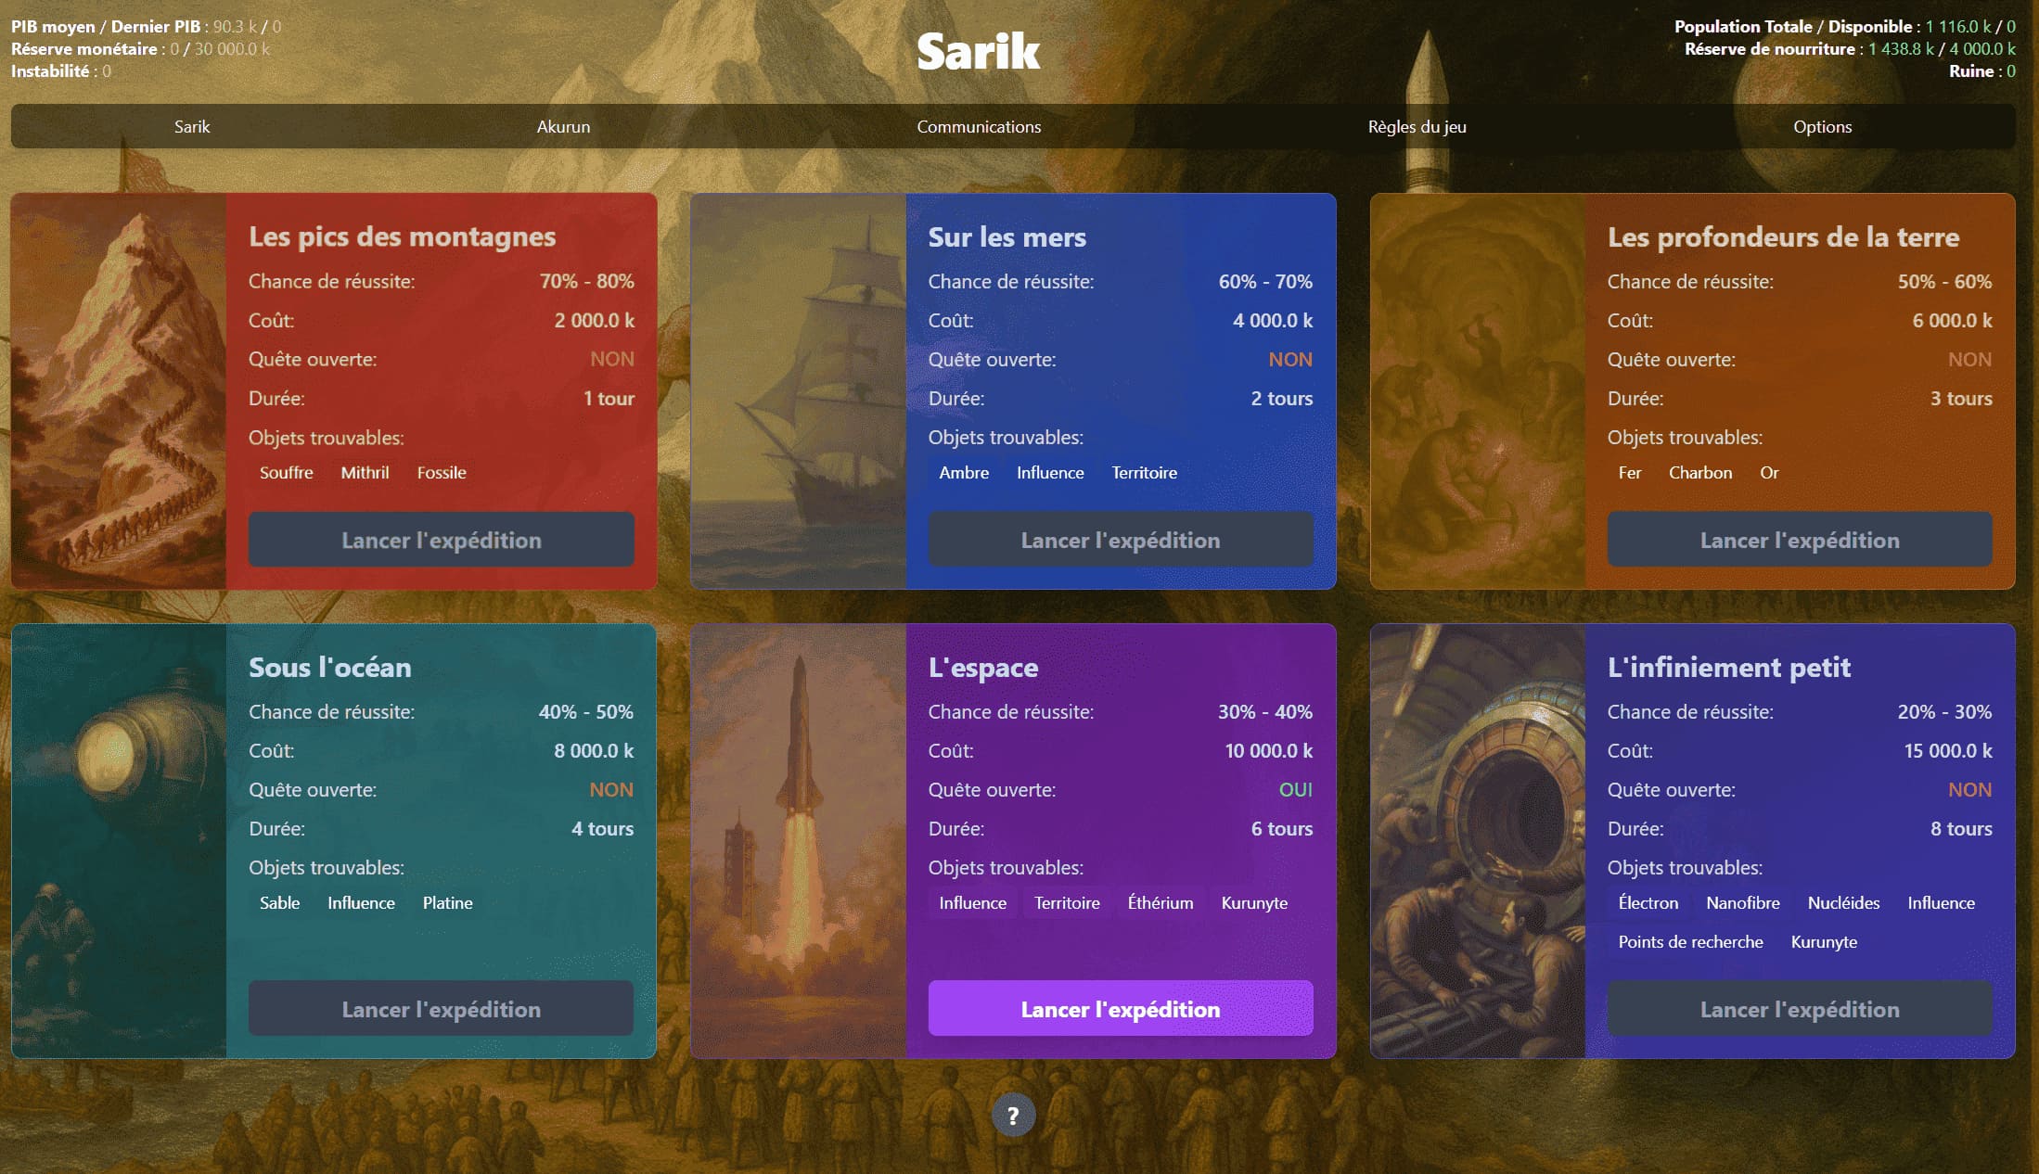Select the Charbon item tag
Viewport: 2039px width, 1174px height.
point(1699,472)
